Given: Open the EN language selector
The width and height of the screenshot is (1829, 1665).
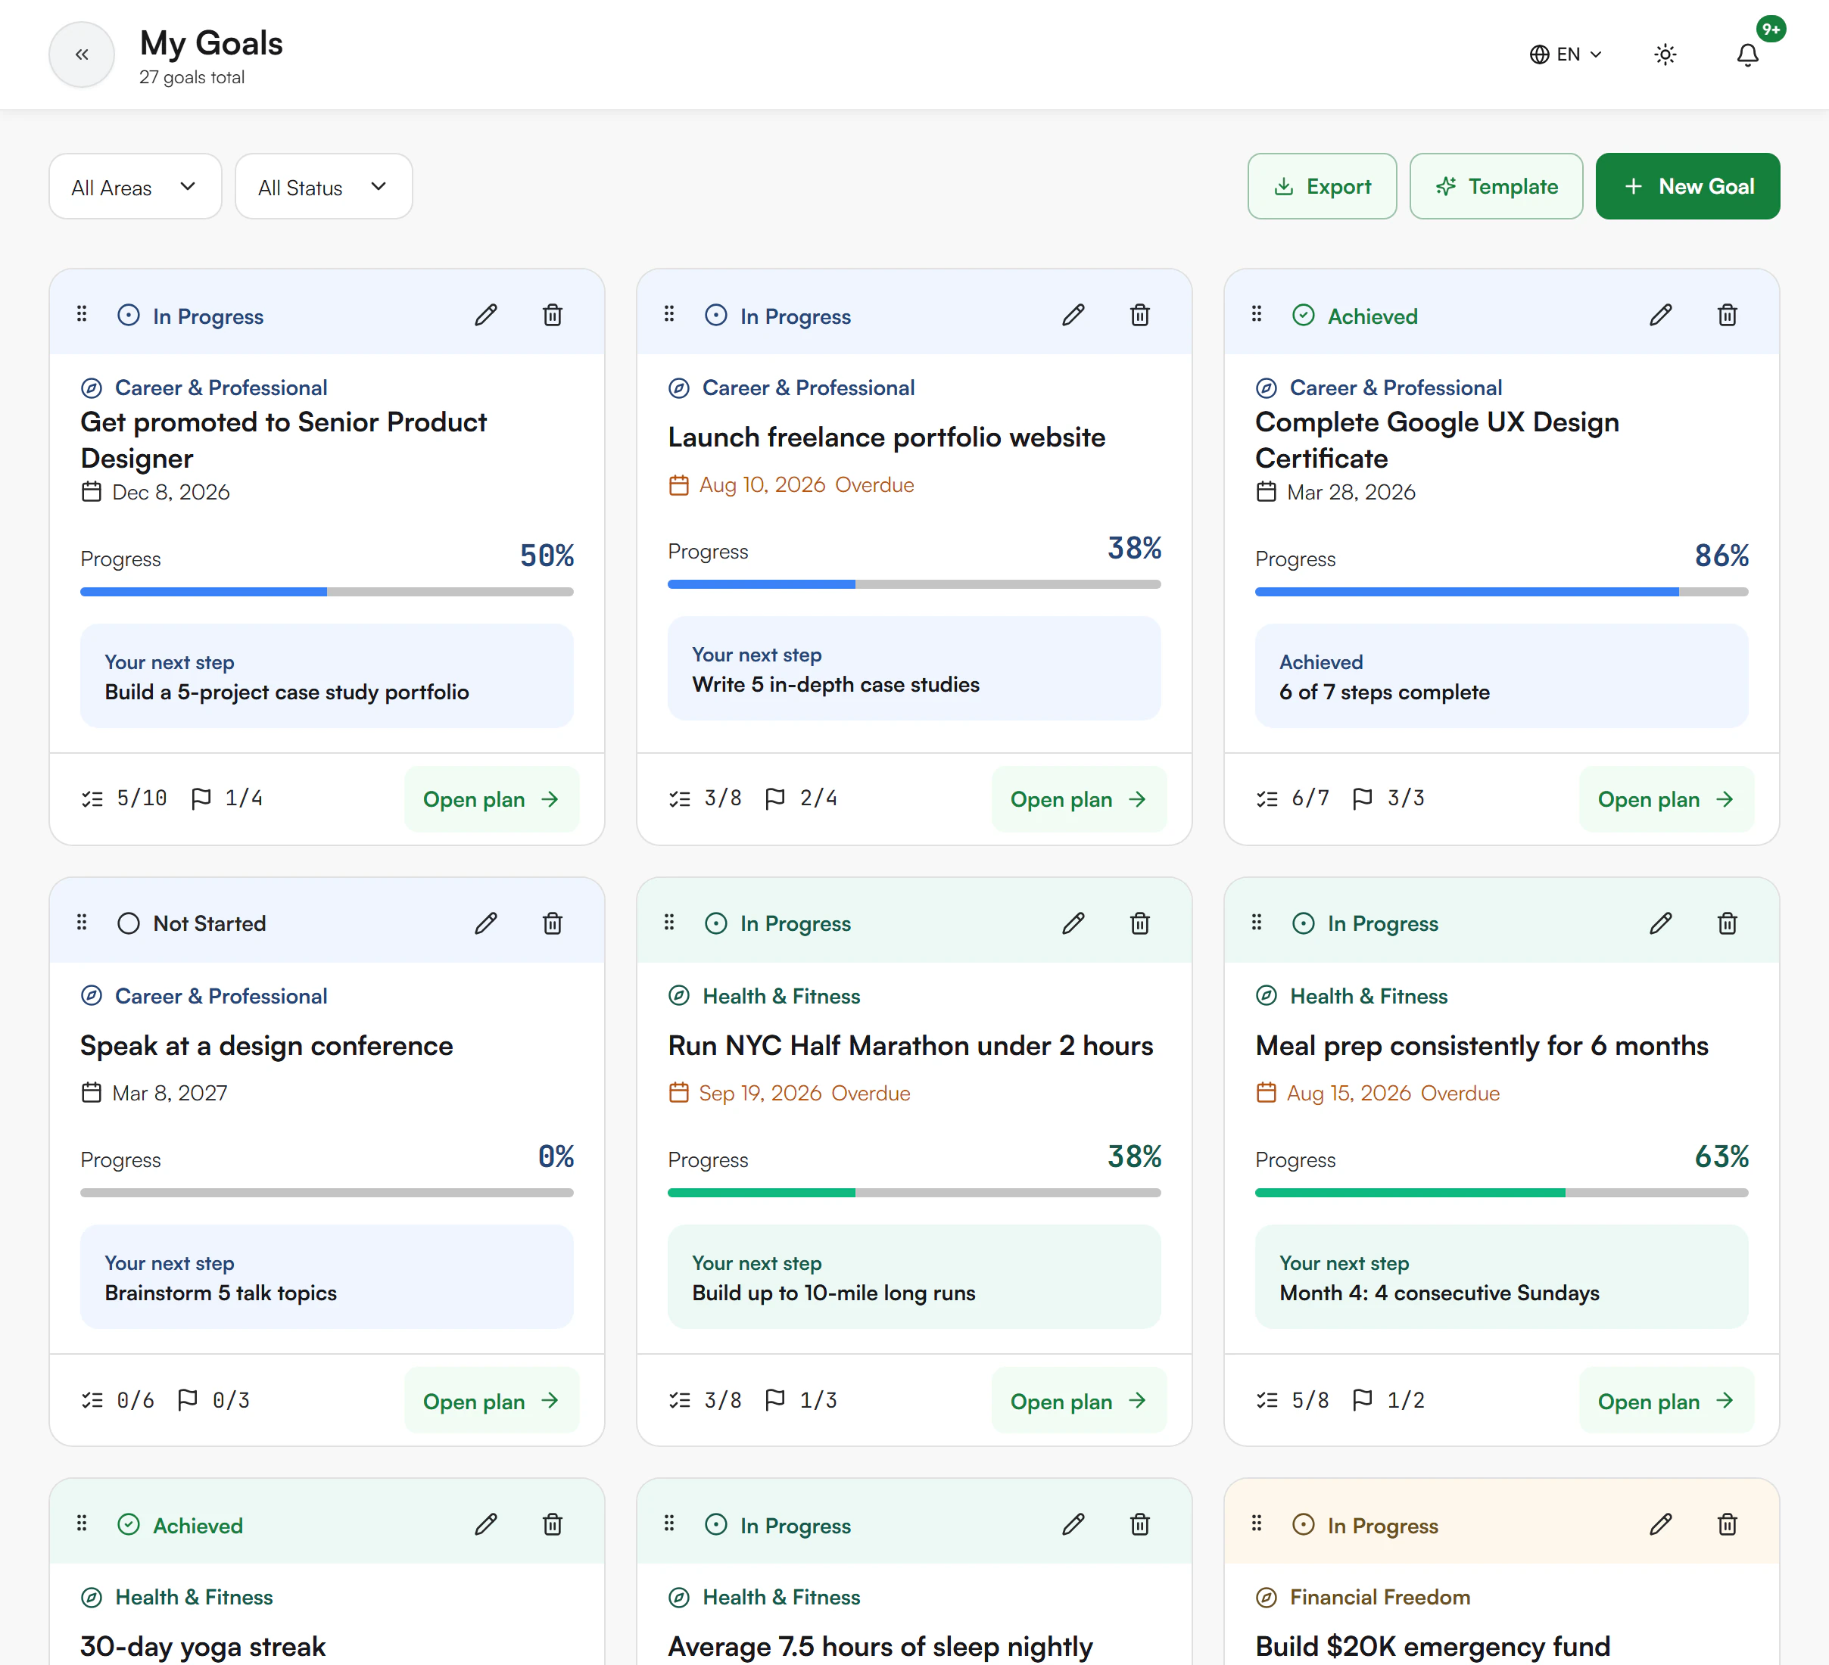Looking at the screenshot, I should pos(1566,54).
